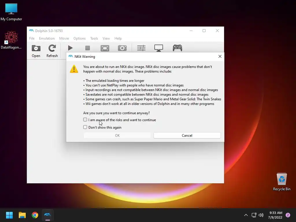Click the line starting 'Savestates are not compatible'
The width and height of the screenshot is (296, 222).
click(146, 95)
